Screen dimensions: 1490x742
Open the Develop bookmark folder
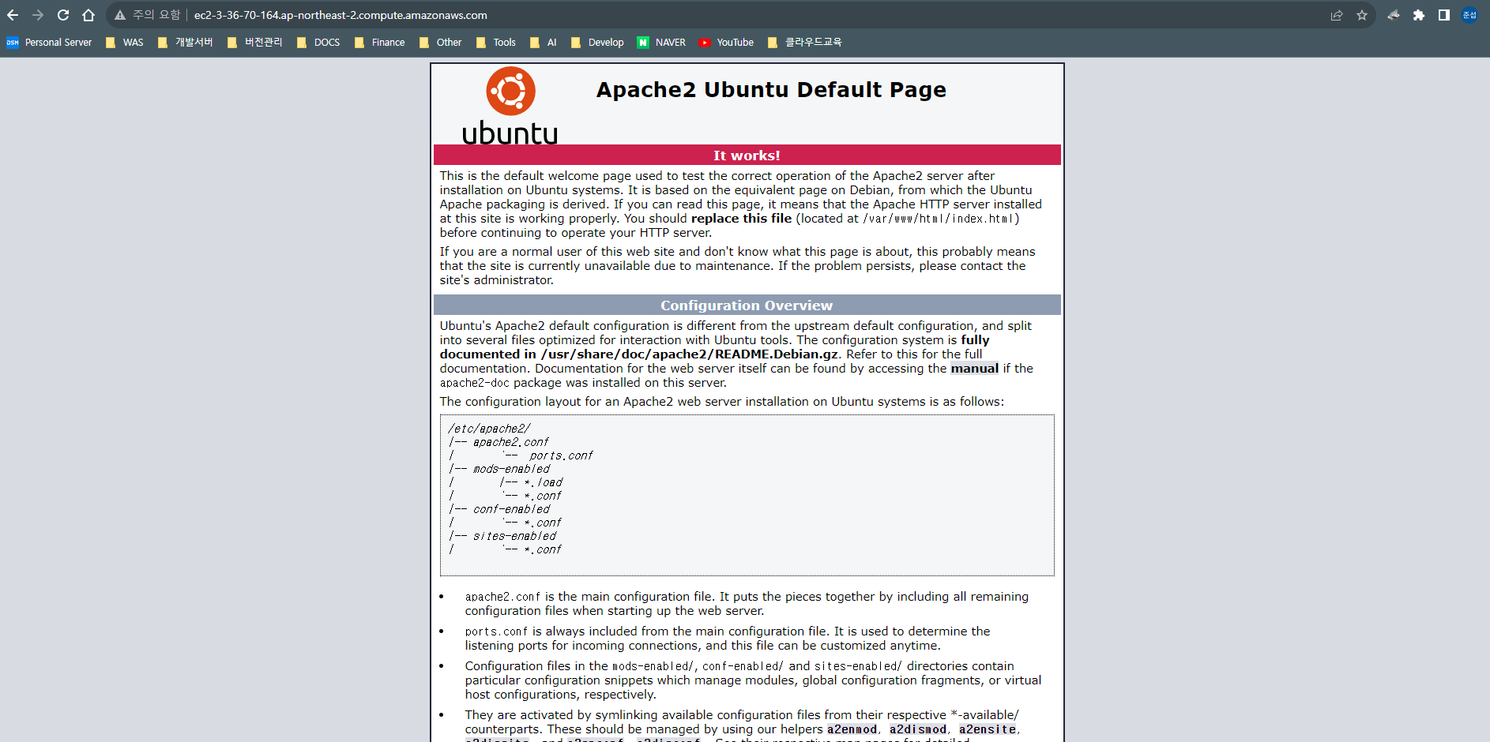point(597,43)
